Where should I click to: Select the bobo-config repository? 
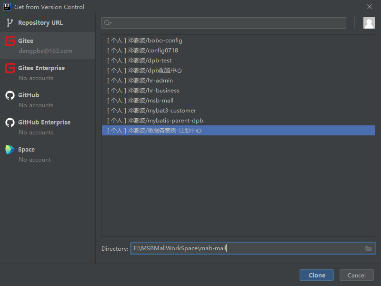click(x=238, y=41)
